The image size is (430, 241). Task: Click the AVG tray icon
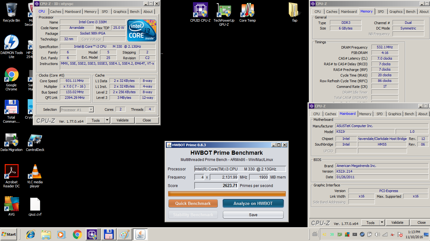point(347,234)
